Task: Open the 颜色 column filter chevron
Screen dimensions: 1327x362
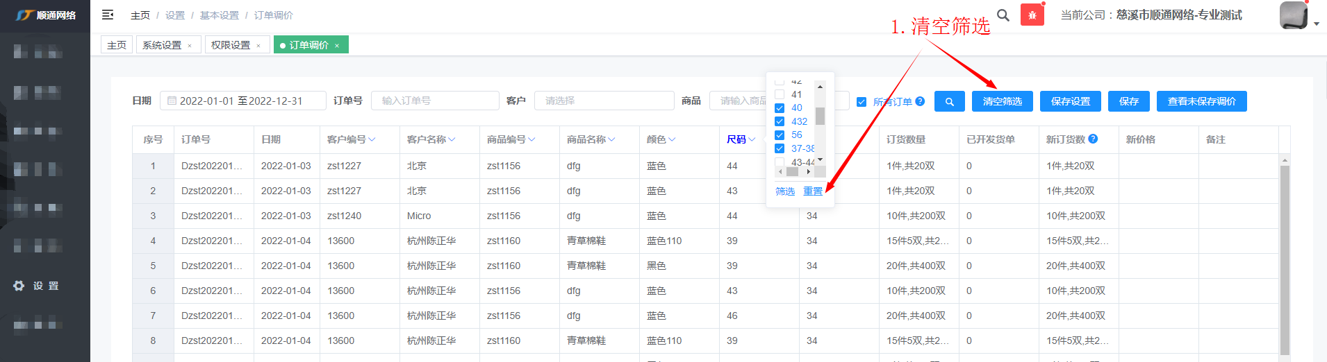Action: pyautogui.click(x=672, y=139)
